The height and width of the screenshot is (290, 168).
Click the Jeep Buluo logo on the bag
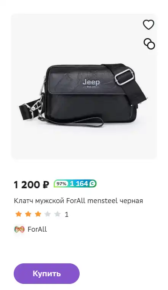point(91,83)
